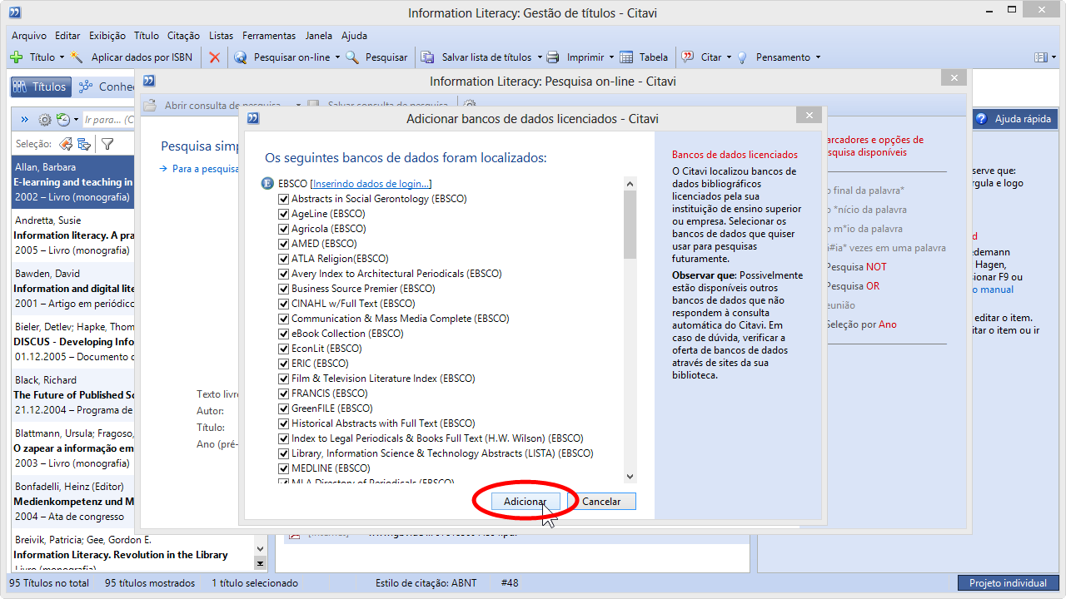This screenshot has width=1066, height=599.
Task: Uncheck ERIC (EBSCO) checkbox
Action: tap(284, 364)
